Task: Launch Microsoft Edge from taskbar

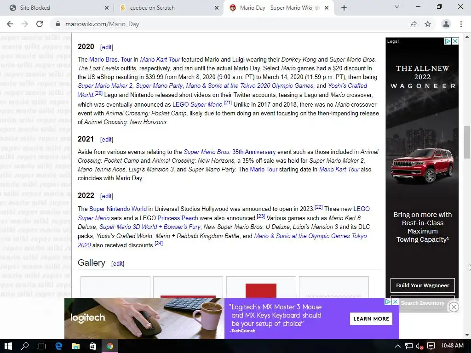Action: [x=58, y=346]
